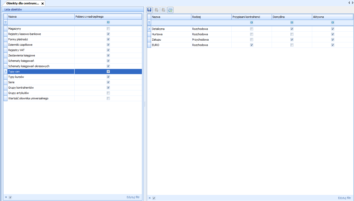The height and width of the screenshot is (201, 354).
Task: Select the Grupy kontrahentów row
Action: [x=73, y=88]
